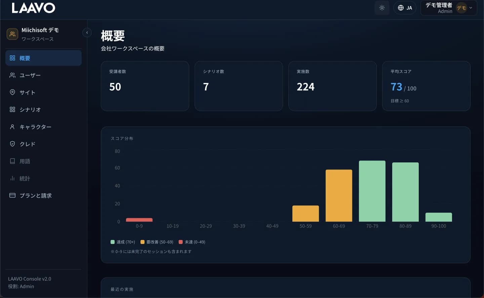Open プランと請求 in the sidebar
This screenshot has height=298, width=484.
click(x=43, y=195)
